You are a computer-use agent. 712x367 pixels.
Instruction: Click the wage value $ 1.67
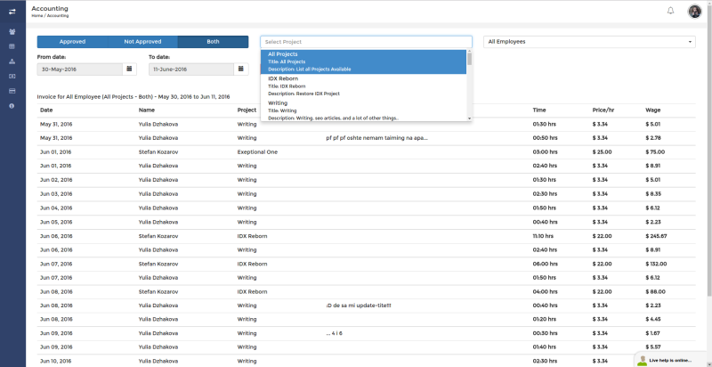pyautogui.click(x=653, y=333)
